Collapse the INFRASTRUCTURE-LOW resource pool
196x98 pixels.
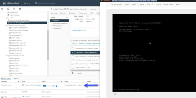6,56
